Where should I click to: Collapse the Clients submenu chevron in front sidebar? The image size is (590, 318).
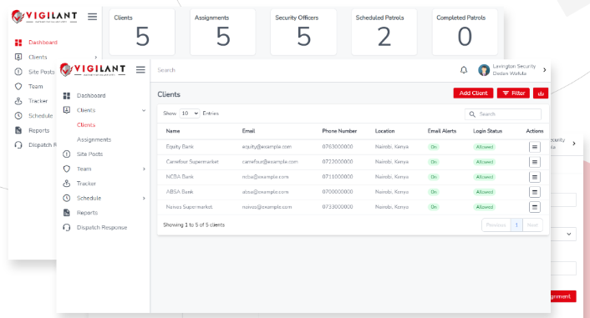[x=144, y=110]
